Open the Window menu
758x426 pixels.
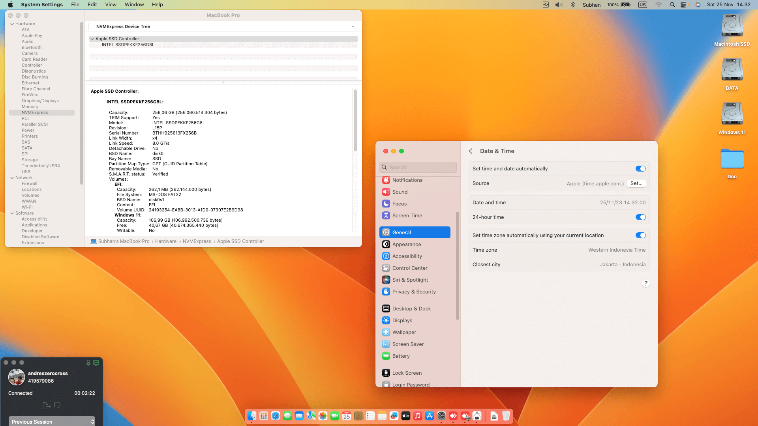coord(134,5)
